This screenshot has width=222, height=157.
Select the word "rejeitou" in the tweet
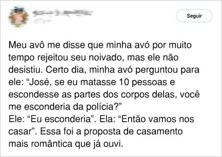click(x=53, y=58)
